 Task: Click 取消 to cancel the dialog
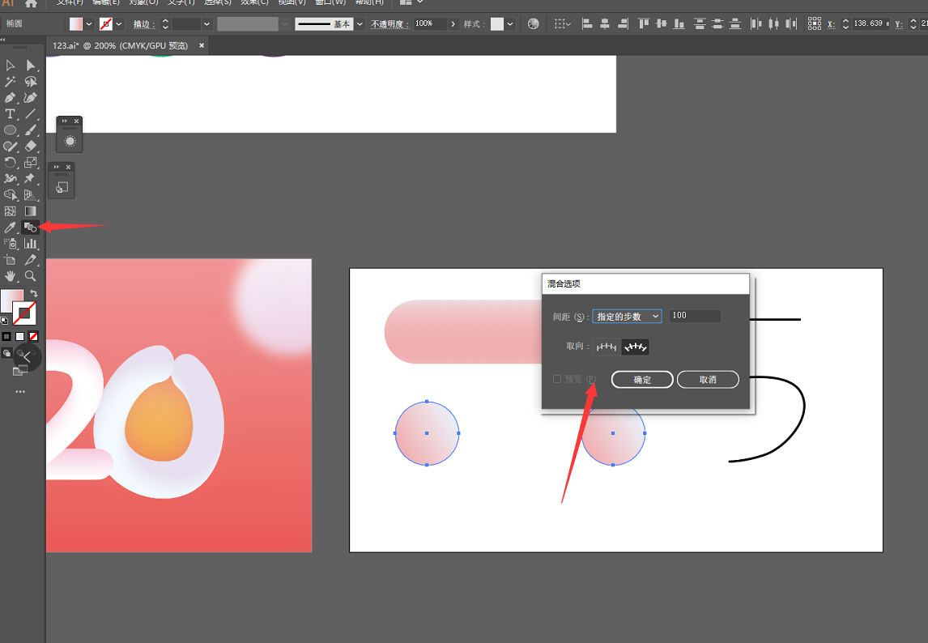click(x=708, y=380)
